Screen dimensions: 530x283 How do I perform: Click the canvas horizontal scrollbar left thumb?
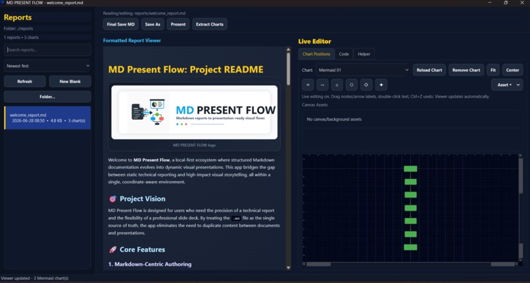318,264
